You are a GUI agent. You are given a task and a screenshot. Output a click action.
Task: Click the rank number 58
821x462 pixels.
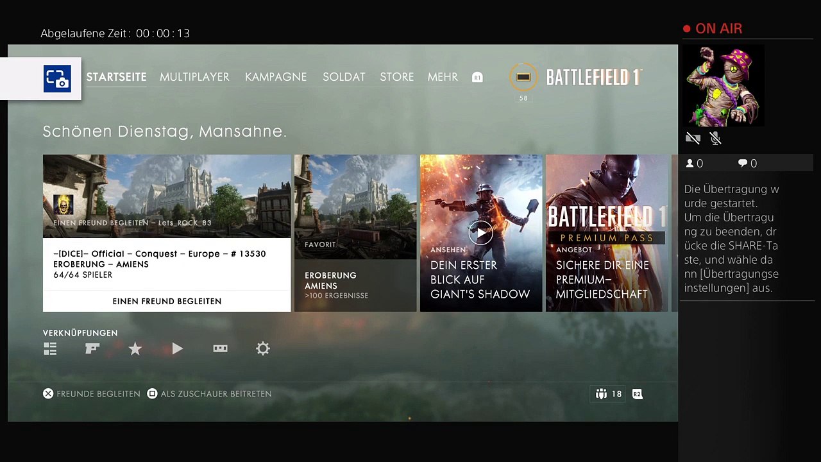pyautogui.click(x=523, y=98)
